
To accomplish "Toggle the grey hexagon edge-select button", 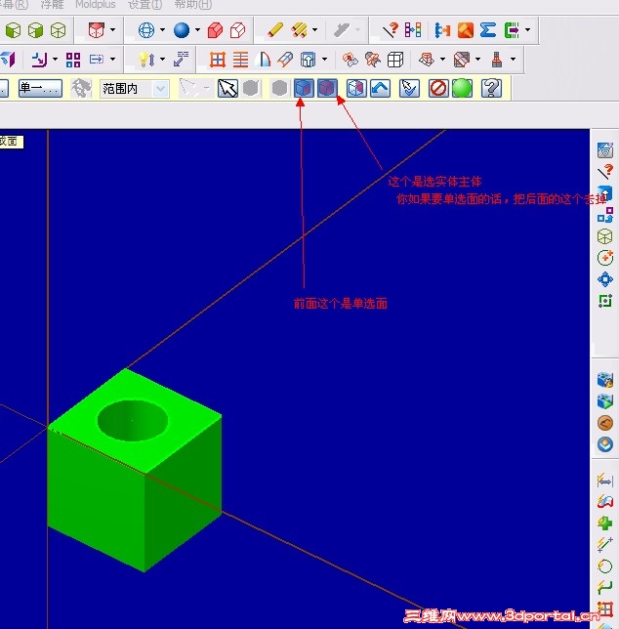I will (251, 88).
